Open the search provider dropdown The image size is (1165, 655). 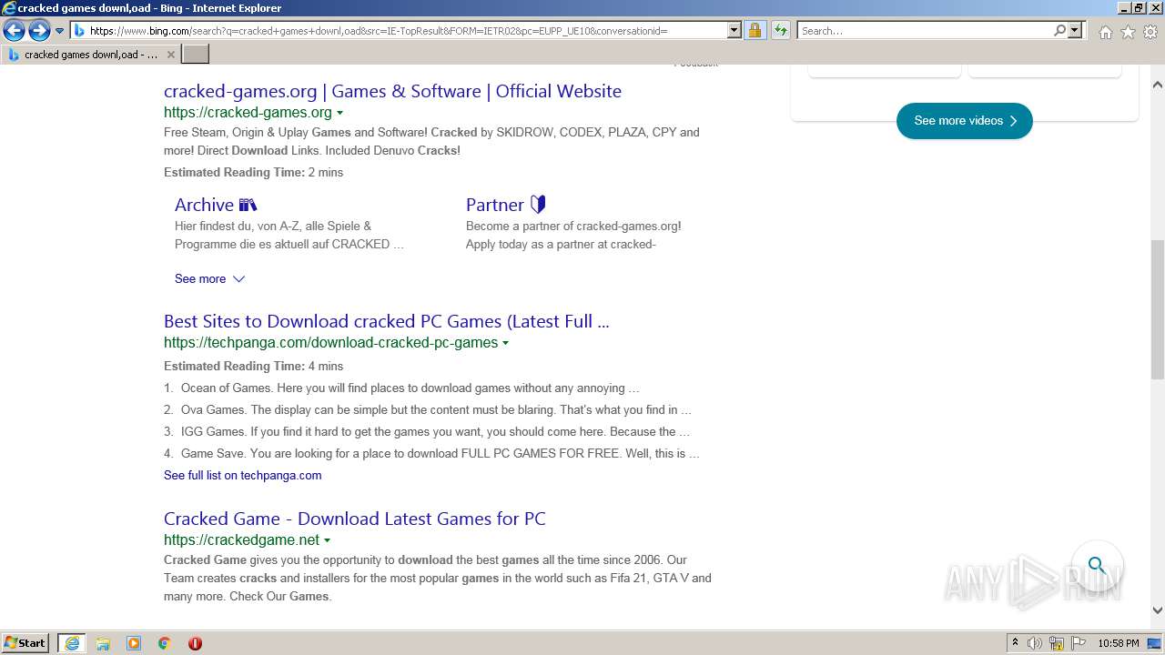pyautogui.click(x=1075, y=31)
